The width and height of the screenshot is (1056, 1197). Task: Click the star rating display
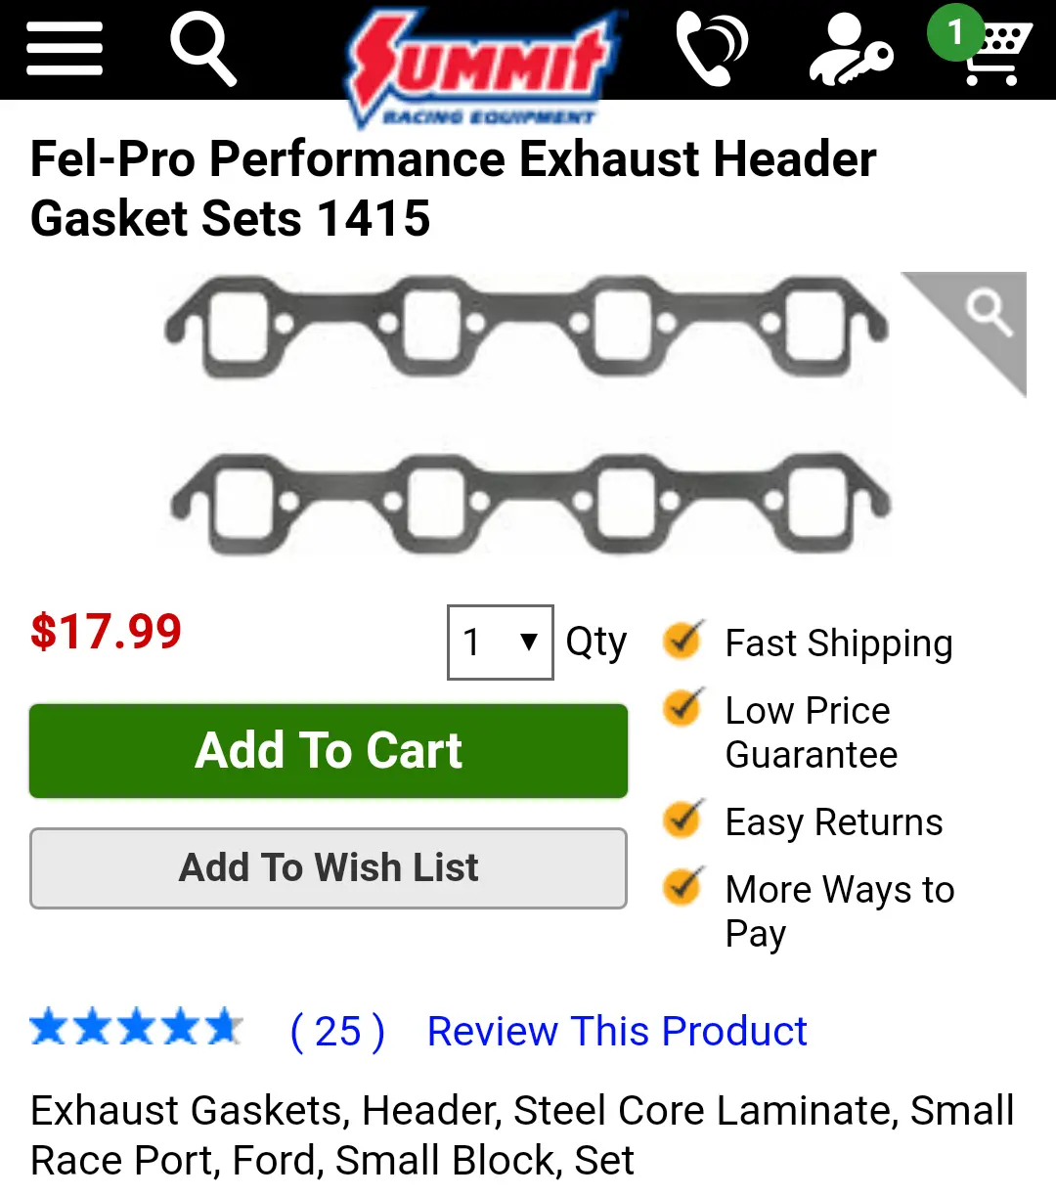pyautogui.click(x=136, y=1028)
